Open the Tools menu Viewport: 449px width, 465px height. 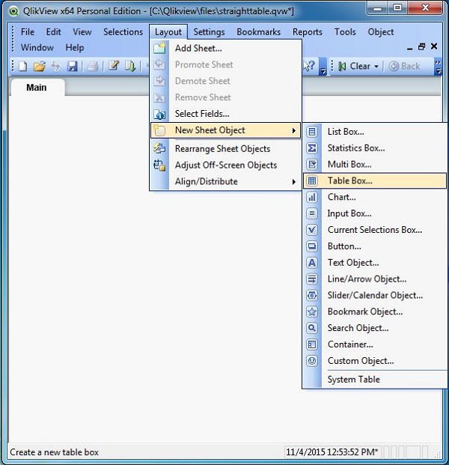point(345,31)
